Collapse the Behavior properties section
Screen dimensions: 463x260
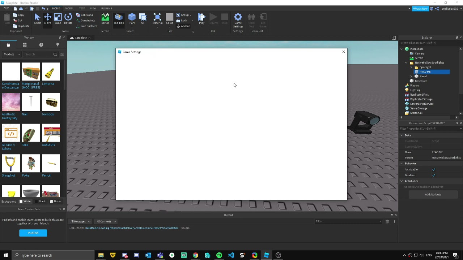coord(402,164)
